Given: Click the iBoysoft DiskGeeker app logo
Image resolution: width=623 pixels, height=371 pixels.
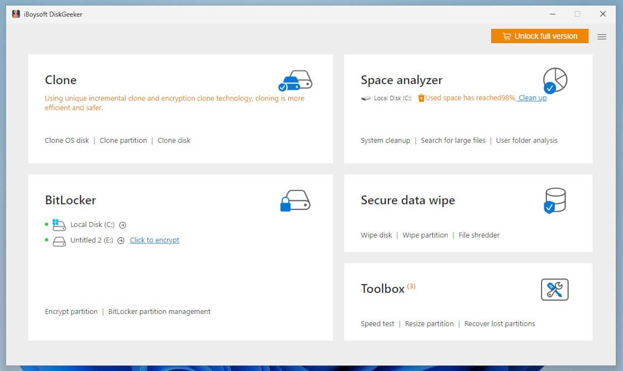Looking at the screenshot, I should tap(16, 14).
